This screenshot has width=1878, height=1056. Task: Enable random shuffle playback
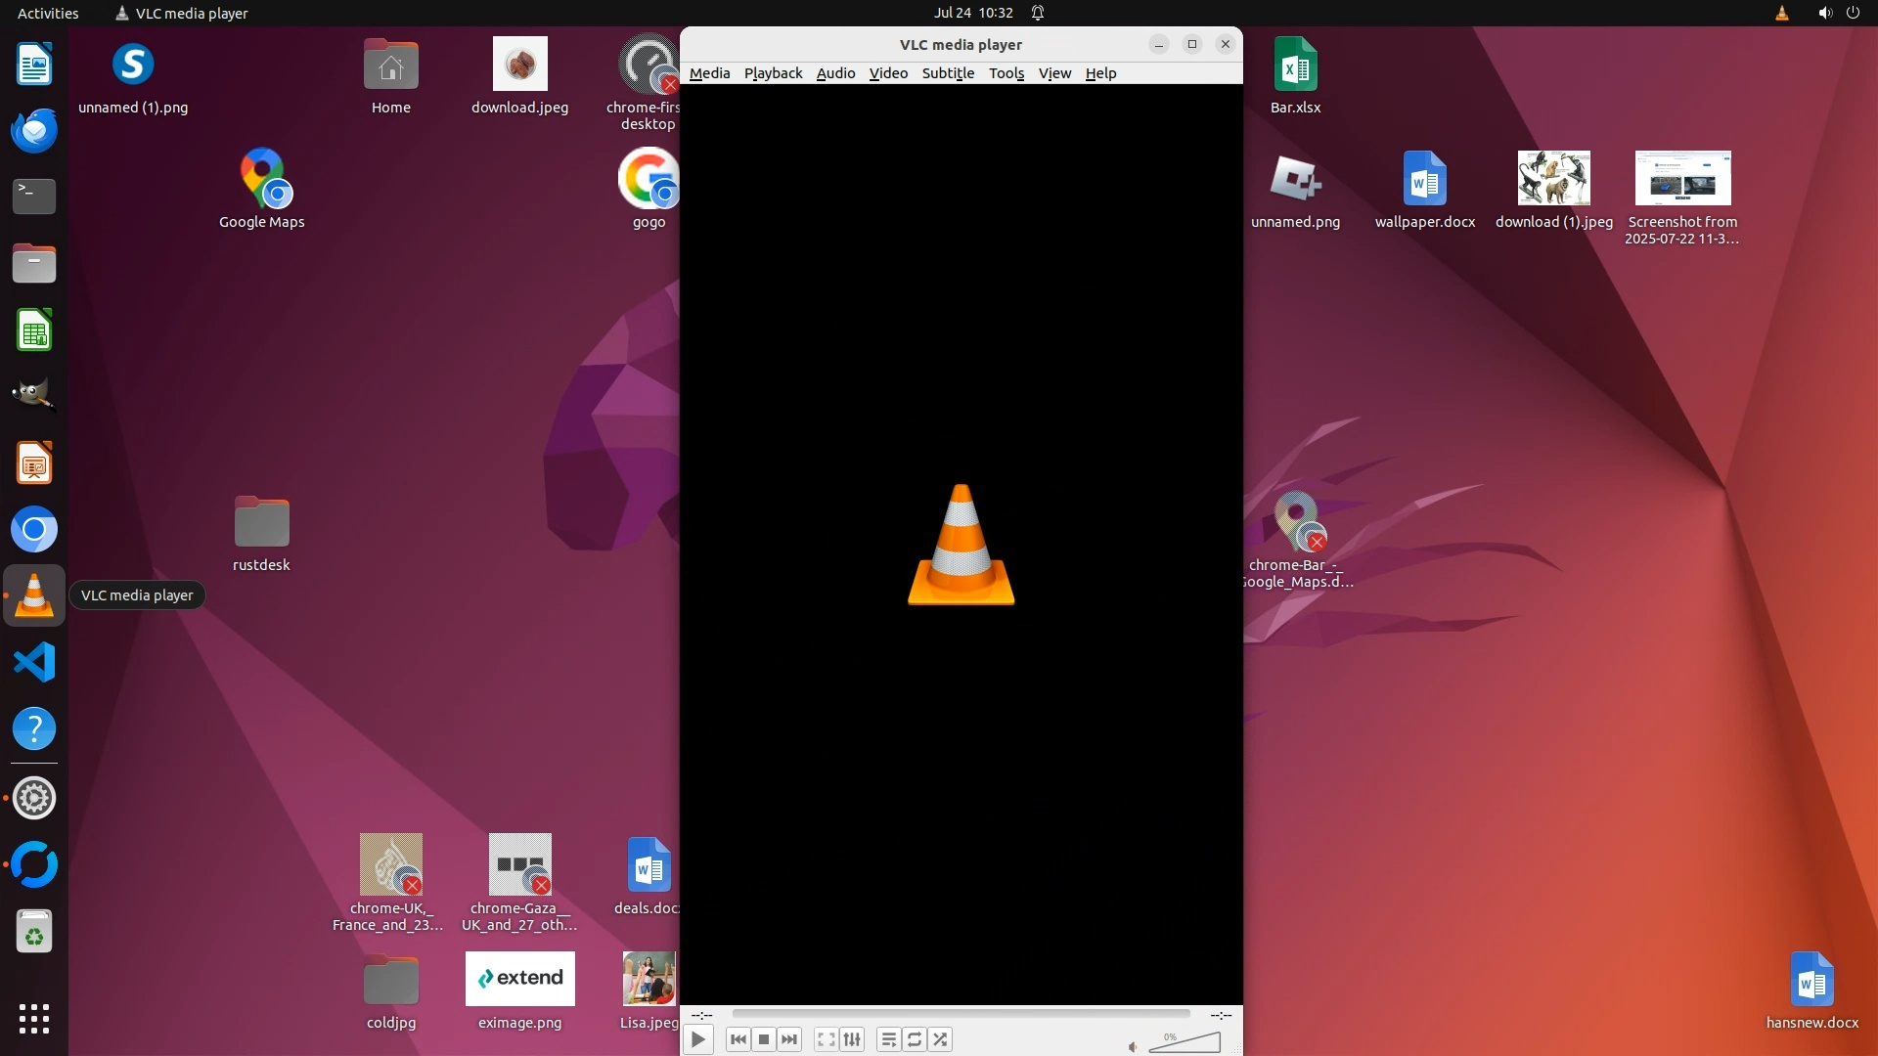coord(940,1039)
